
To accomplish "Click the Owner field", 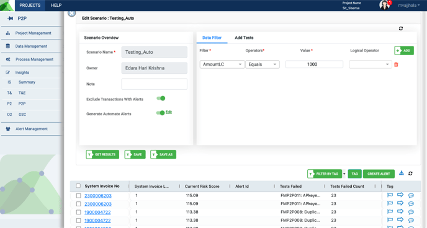I will tap(155, 68).
